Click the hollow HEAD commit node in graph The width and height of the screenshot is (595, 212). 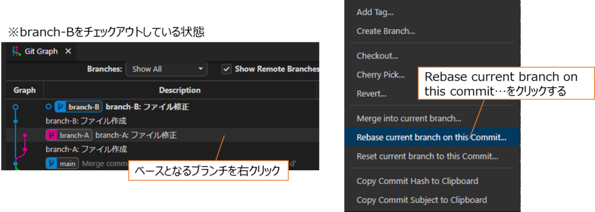(x=15, y=107)
